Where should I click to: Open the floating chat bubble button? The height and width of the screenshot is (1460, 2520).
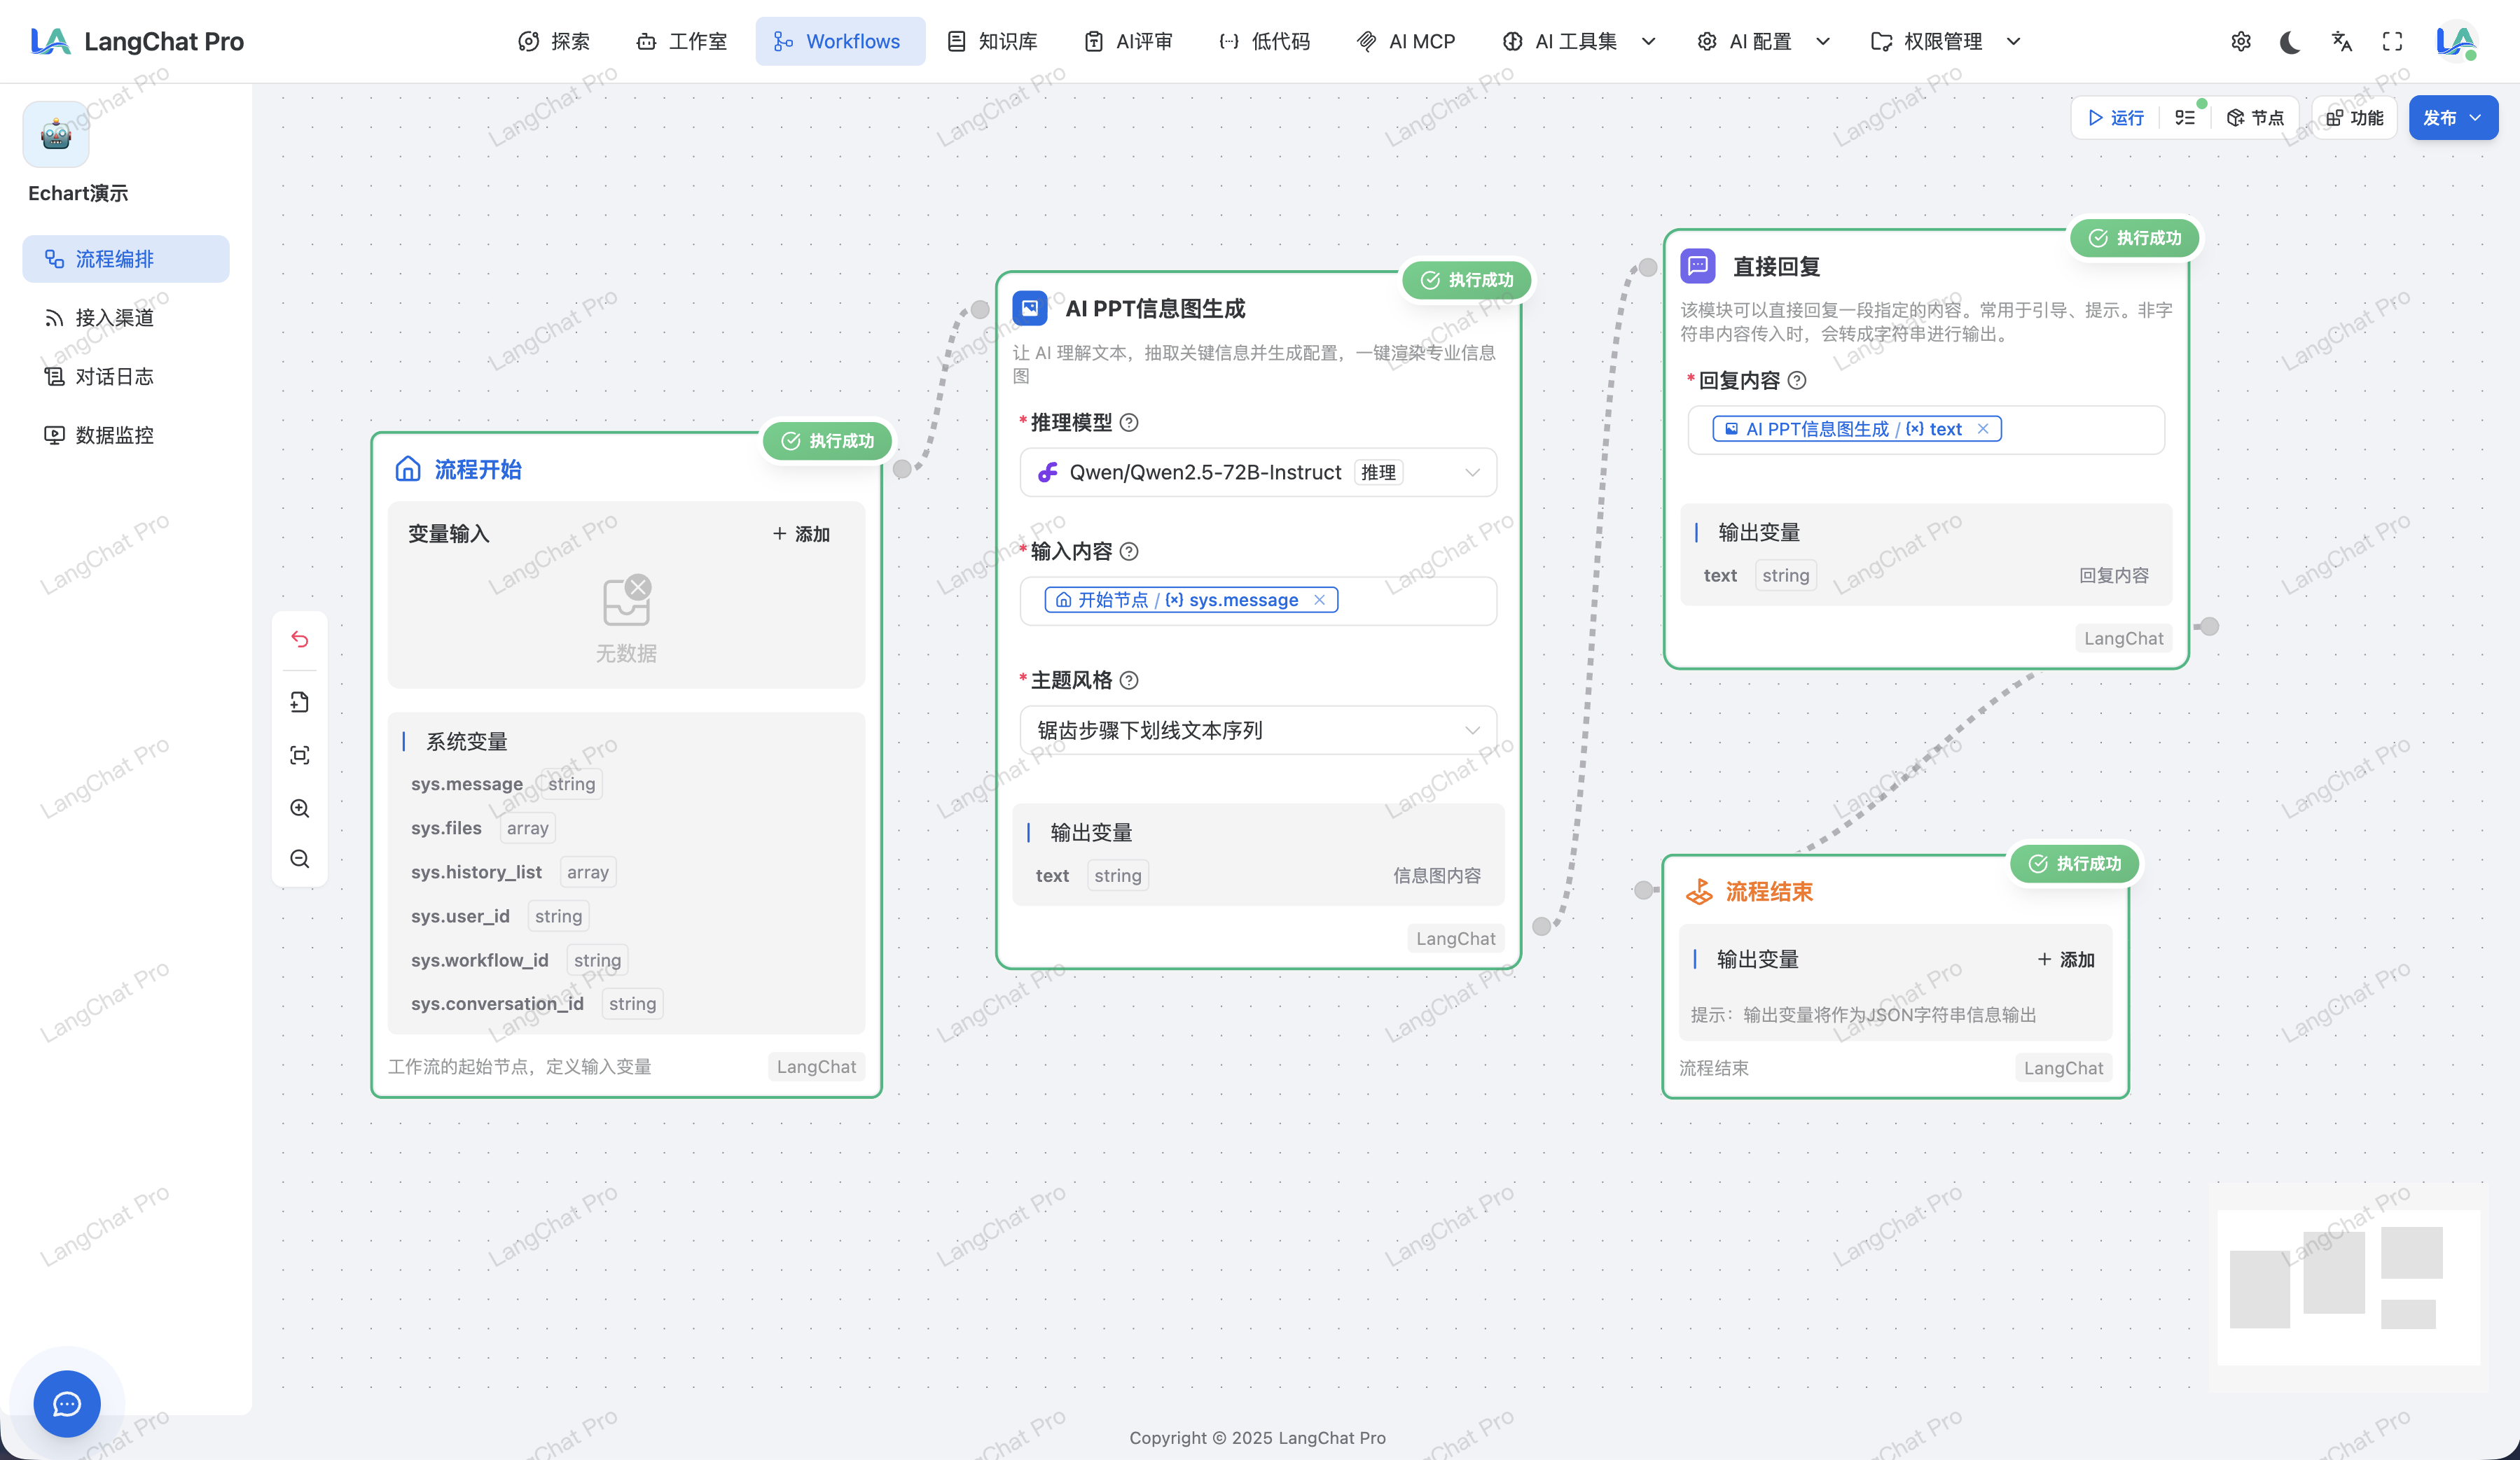pos(67,1403)
